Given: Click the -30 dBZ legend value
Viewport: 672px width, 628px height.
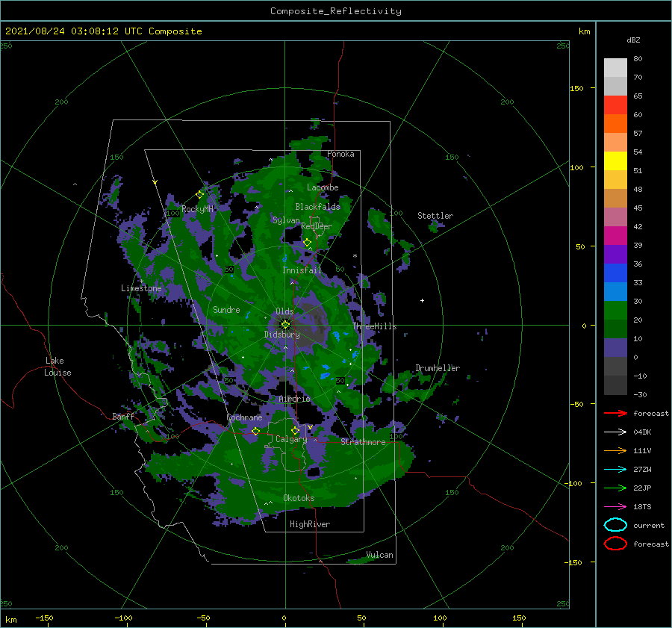Looking at the screenshot, I should (640, 394).
